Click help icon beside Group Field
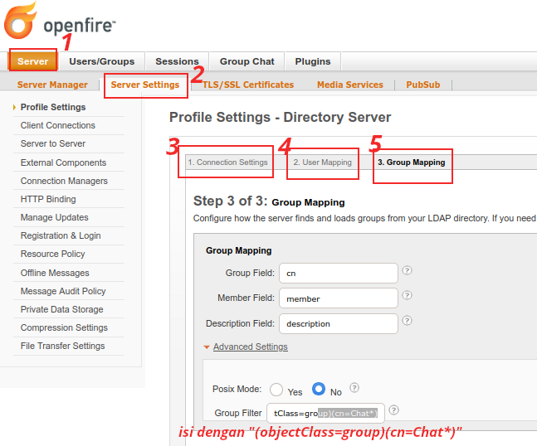This screenshot has width=537, height=446. click(x=408, y=271)
